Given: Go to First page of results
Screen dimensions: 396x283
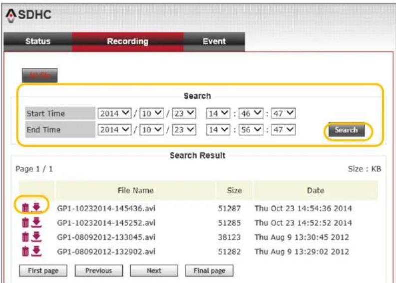Looking at the screenshot, I should (43, 271).
